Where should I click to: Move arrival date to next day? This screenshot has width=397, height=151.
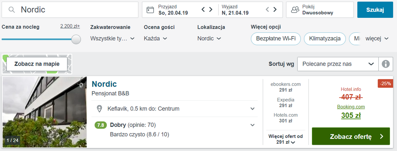click(x=211, y=9)
